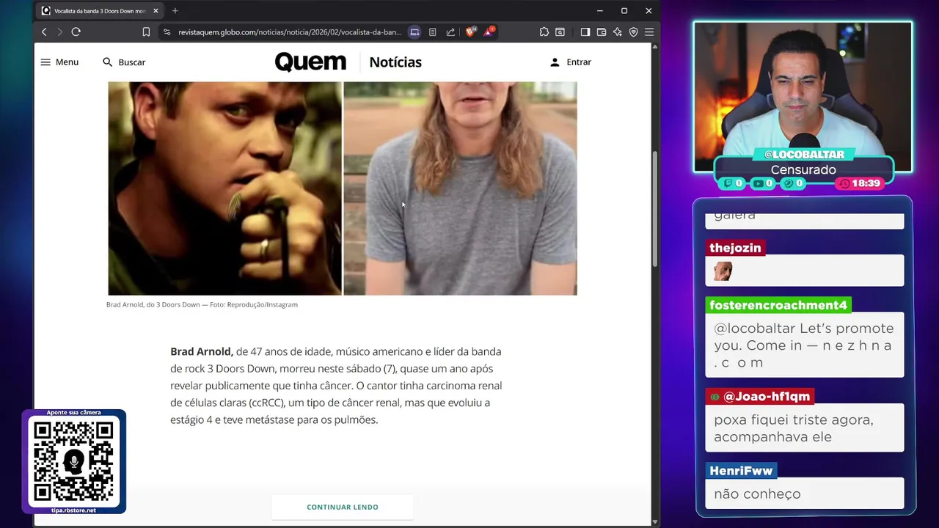Close the Vocalista da banda tab

point(156,11)
